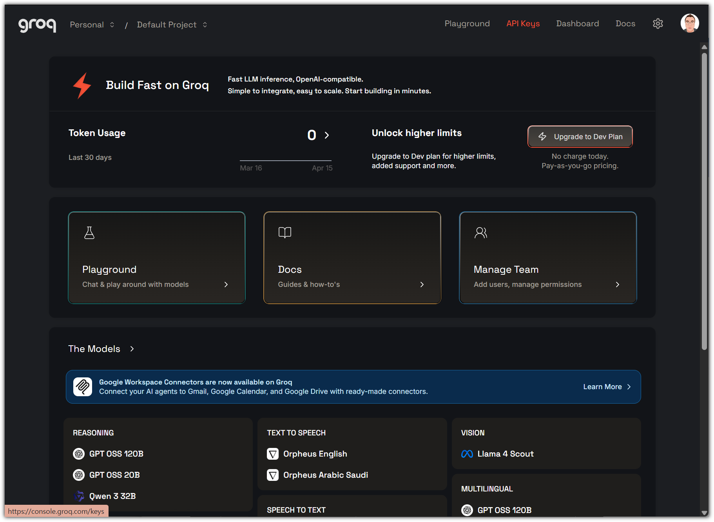Click the scrollbar down arrow
Viewport: 714px width, 522px height.
pos(704,513)
